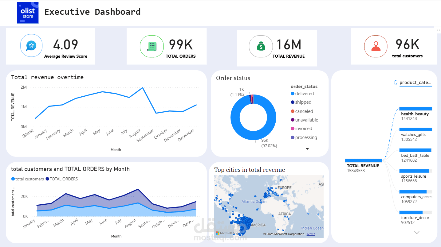Select the processing legend entry
This screenshot has width=441, height=247.
(304, 137)
